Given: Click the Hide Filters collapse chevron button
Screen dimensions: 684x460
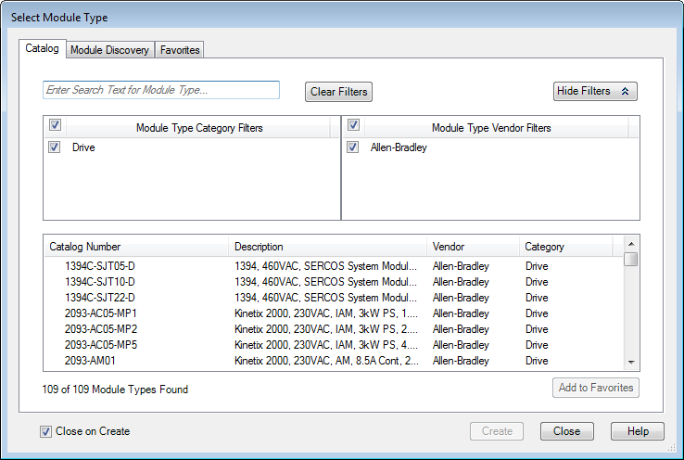Looking at the screenshot, I should [x=595, y=91].
